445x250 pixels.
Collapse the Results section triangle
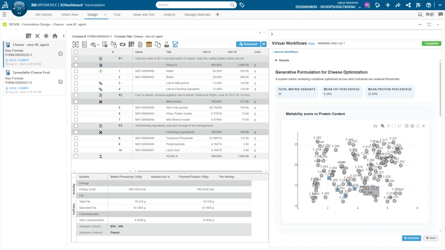click(x=276, y=60)
